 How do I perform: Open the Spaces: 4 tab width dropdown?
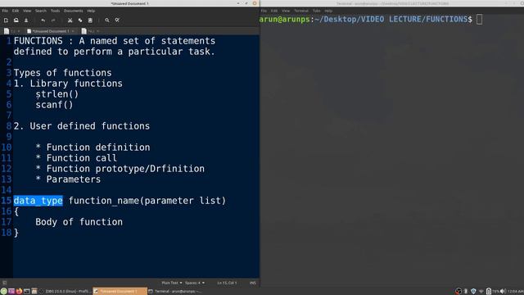[195, 283]
